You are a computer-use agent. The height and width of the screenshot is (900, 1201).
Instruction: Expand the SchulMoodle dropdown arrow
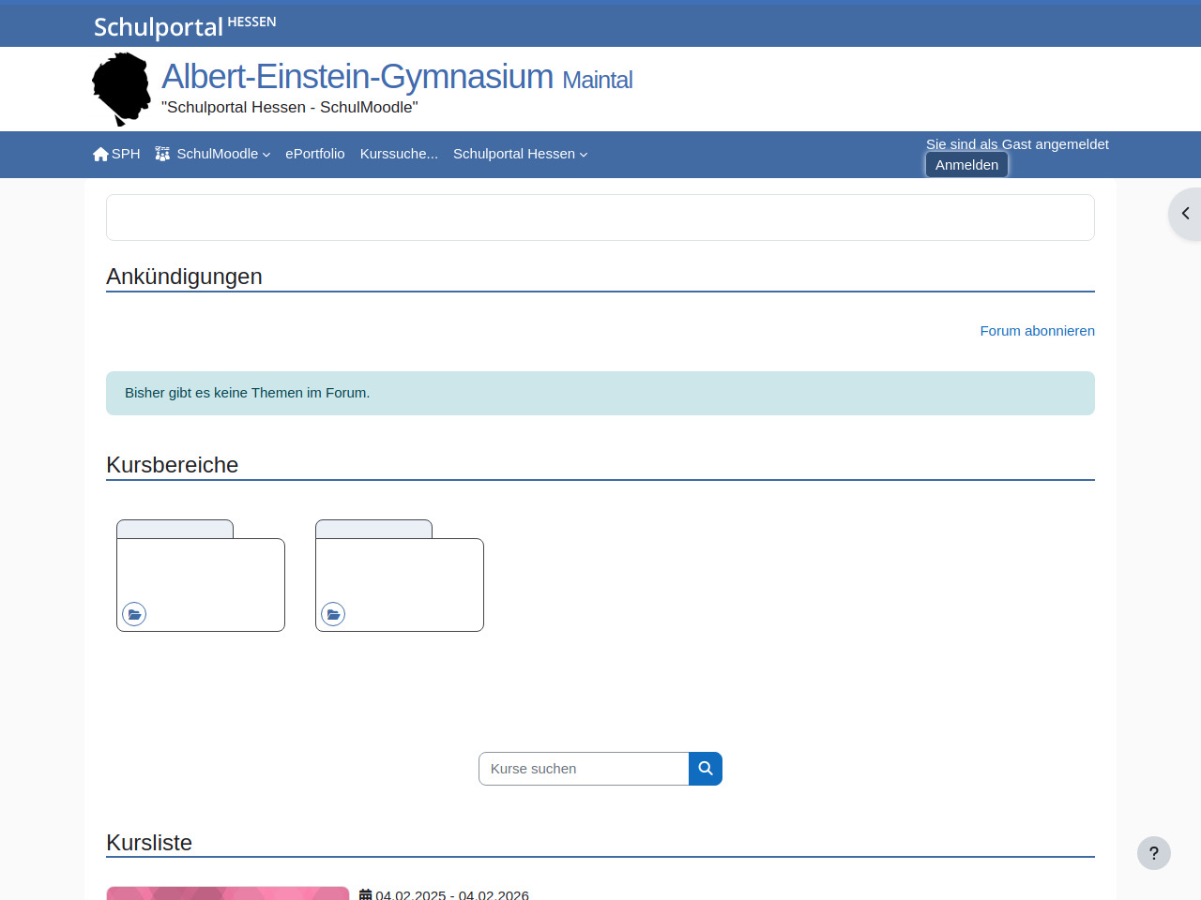(x=266, y=155)
